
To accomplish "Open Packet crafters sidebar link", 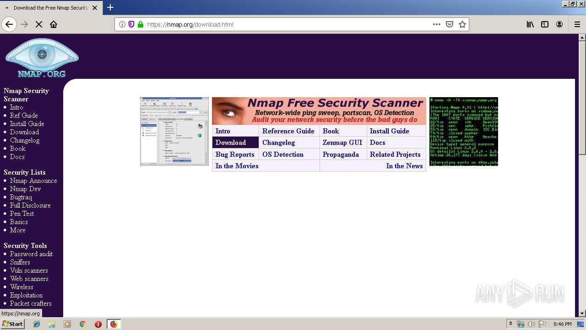I will [31, 303].
